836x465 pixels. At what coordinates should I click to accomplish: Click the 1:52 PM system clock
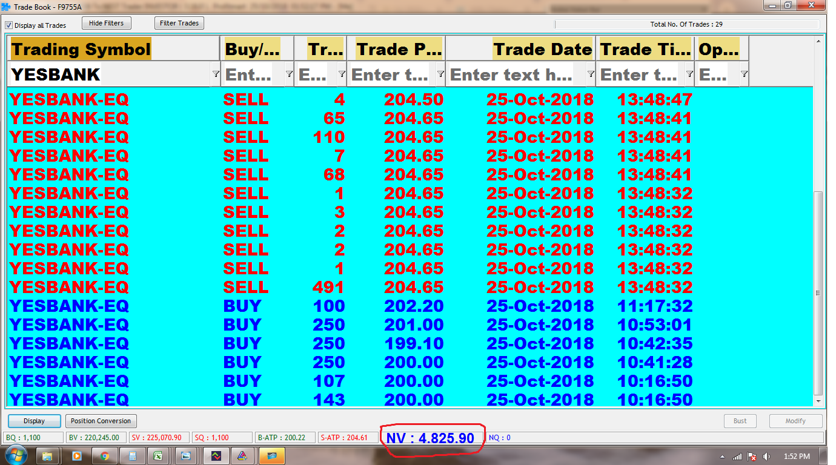pos(796,457)
